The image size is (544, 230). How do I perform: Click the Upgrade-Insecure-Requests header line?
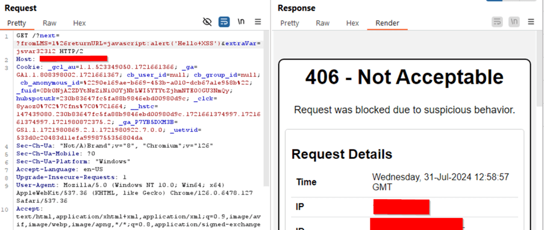(72, 177)
